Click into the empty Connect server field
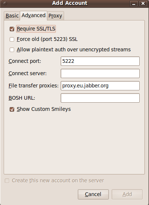The width and height of the screenshot is (149, 205). [100, 73]
